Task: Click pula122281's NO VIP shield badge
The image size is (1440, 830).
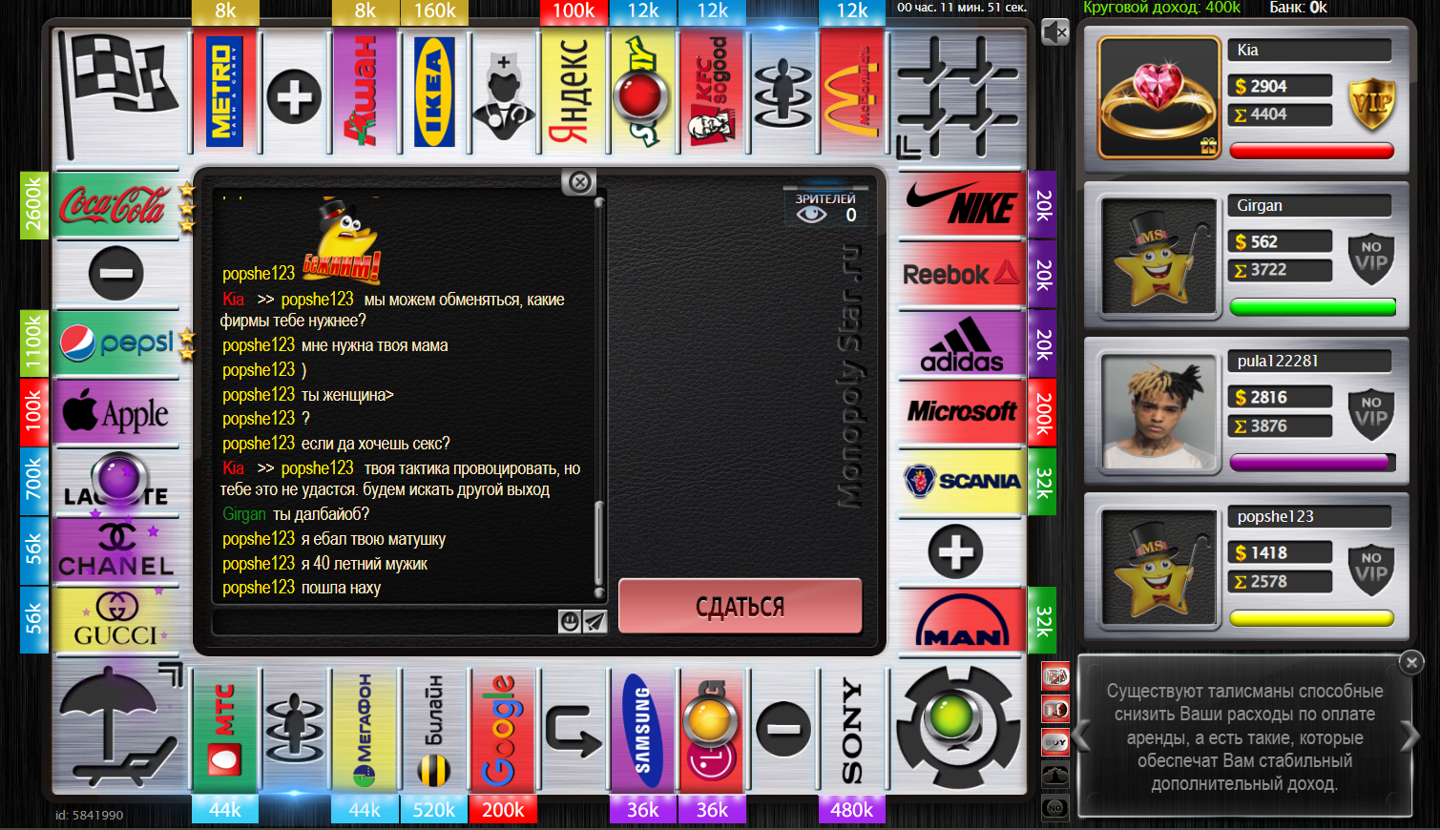Action: point(1371,414)
